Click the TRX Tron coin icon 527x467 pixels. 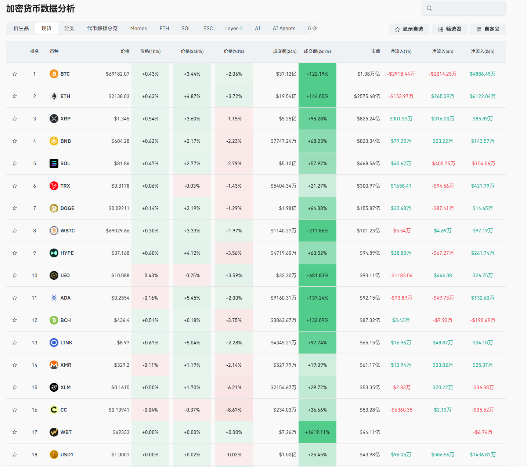coord(54,186)
